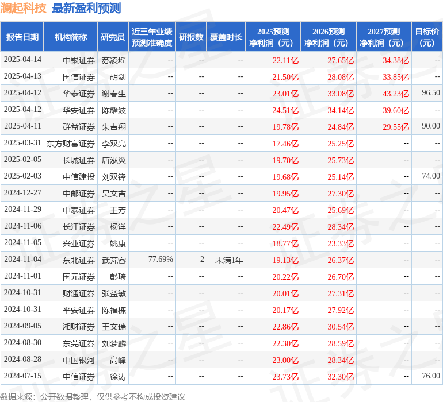The width and height of the screenshot is (443, 402).
Task: Click the 2025预测净利润 column header
Action: click(x=273, y=37)
